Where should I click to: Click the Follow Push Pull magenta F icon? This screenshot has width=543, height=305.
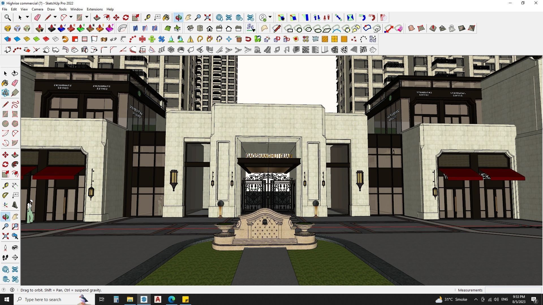(x=109, y=28)
